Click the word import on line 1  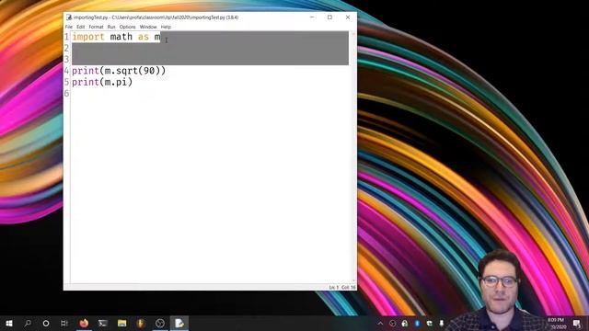88,37
